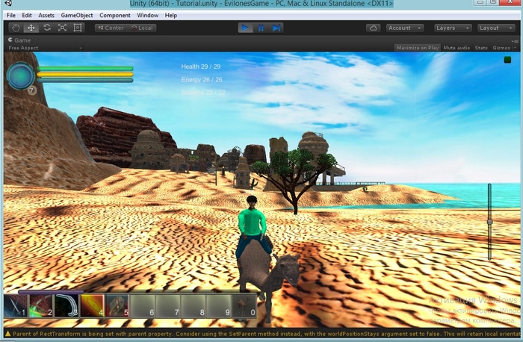Image resolution: width=523 pixels, height=342 pixels.
Task: Toggle pivot mode Center button
Action: [x=110, y=28]
